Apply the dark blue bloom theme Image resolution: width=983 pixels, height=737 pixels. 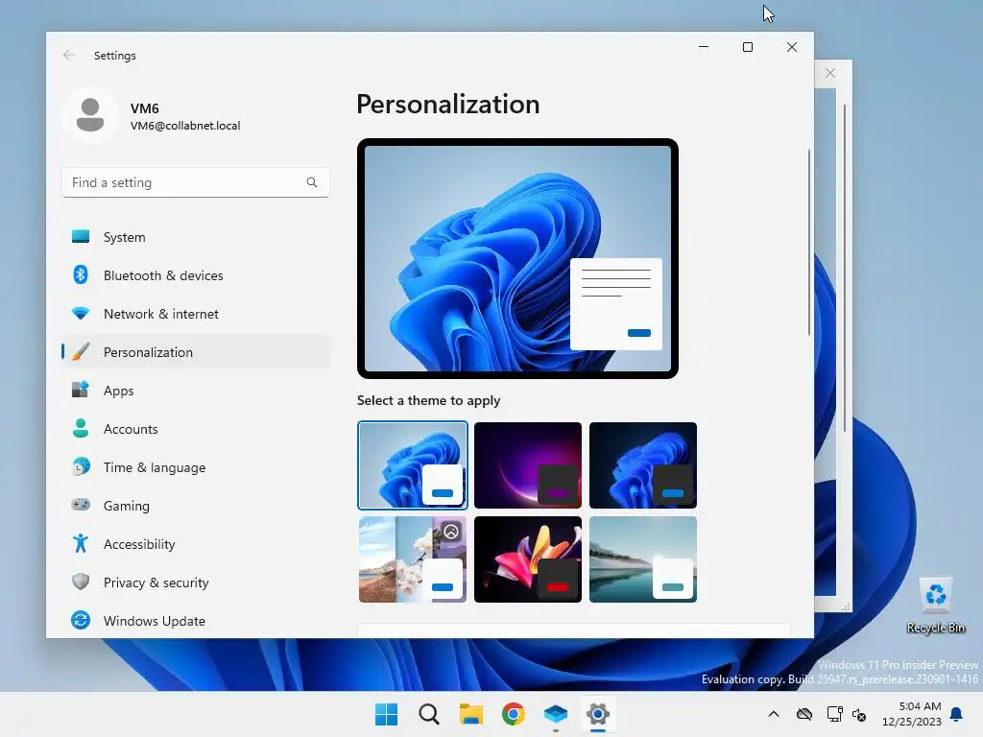click(643, 465)
